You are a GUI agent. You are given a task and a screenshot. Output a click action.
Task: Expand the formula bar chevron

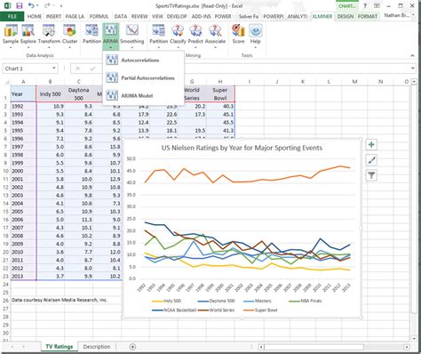(x=413, y=68)
